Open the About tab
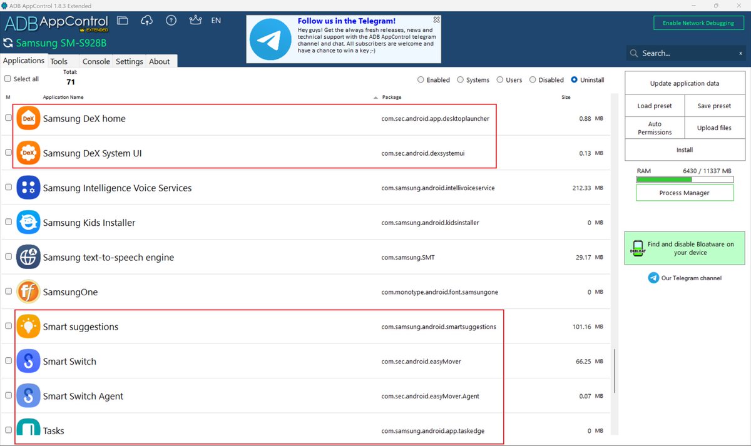Viewport: 751px width, 446px height. point(160,61)
